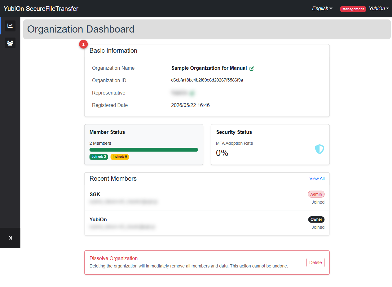Click the Dissolve Organization red heading

coord(114,258)
